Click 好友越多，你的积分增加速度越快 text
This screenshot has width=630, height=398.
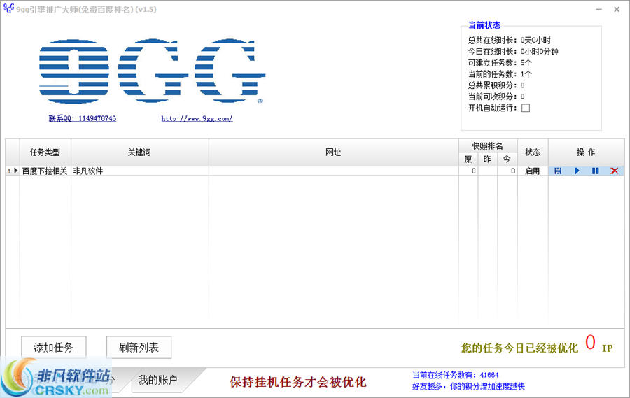pos(468,386)
